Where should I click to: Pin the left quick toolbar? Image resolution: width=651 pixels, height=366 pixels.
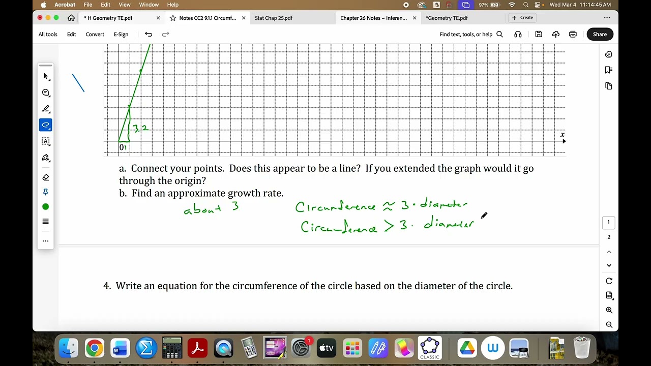click(x=46, y=192)
